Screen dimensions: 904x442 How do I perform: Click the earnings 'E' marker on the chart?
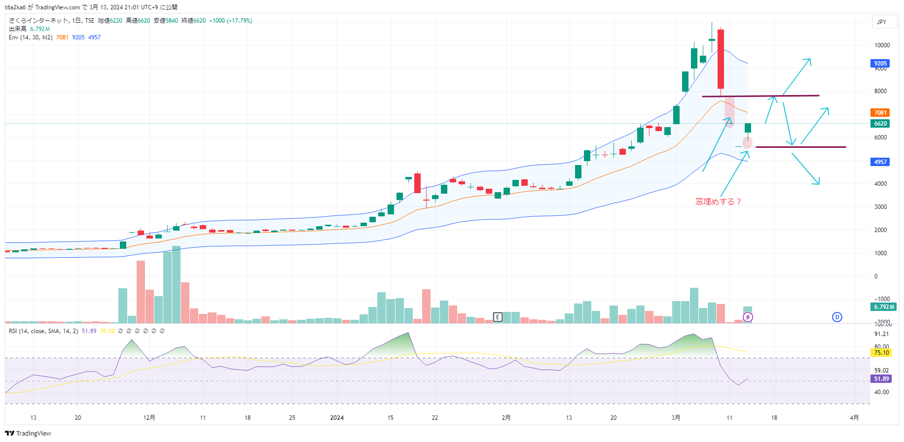[498, 317]
